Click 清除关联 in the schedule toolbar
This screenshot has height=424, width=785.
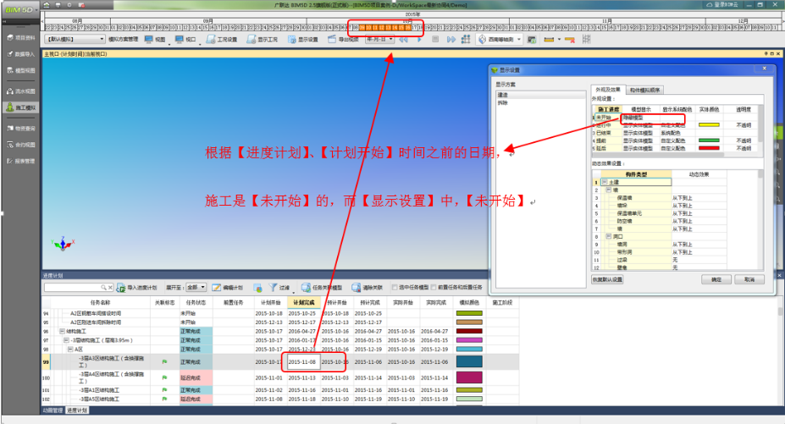tap(367, 288)
